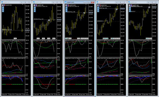The image size is (159, 97).
Task: Click the chart shift triangle in H4 chart
Action: (149, 4)
